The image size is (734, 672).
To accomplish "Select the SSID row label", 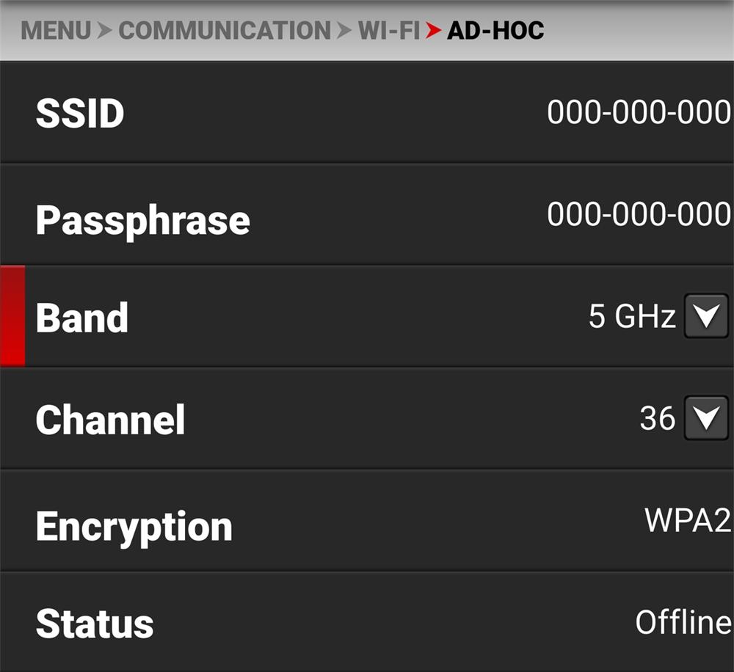I will [x=80, y=114].
